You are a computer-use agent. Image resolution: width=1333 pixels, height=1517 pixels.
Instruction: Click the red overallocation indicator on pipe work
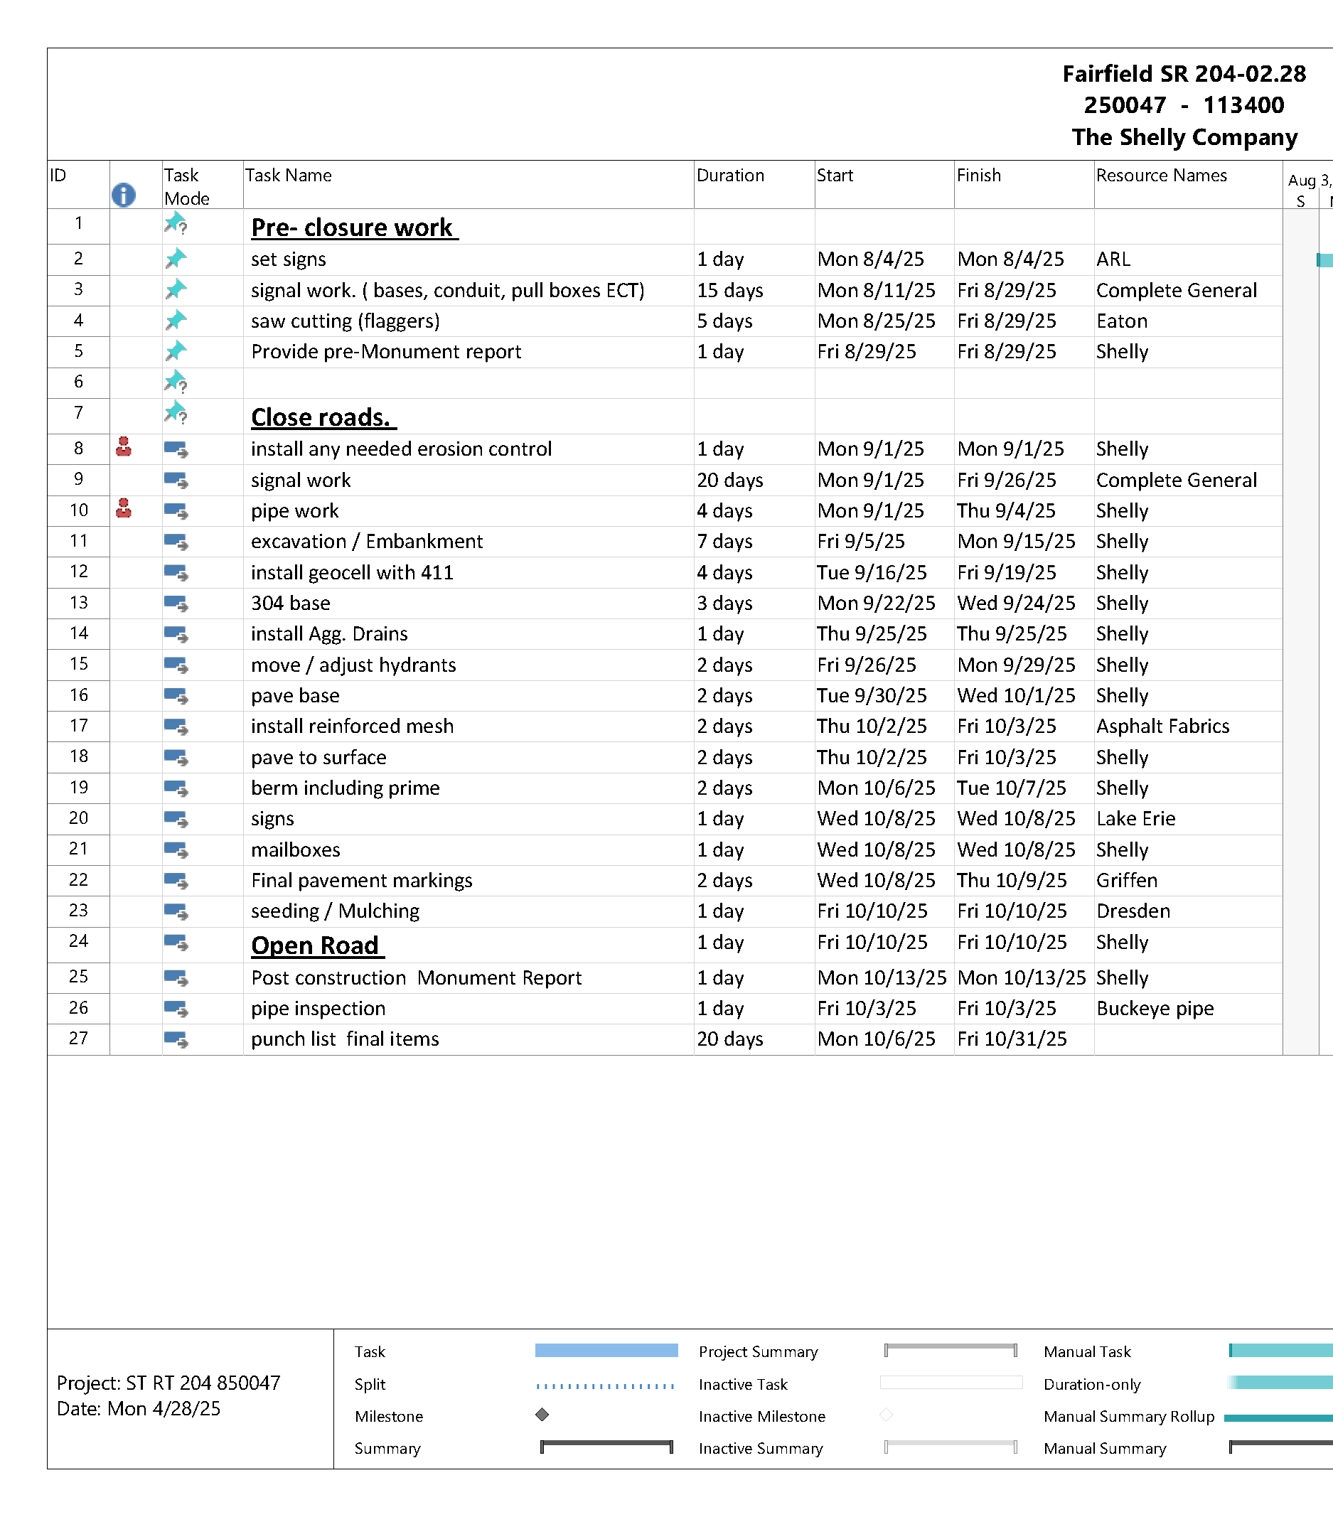[x=123, y=509]
